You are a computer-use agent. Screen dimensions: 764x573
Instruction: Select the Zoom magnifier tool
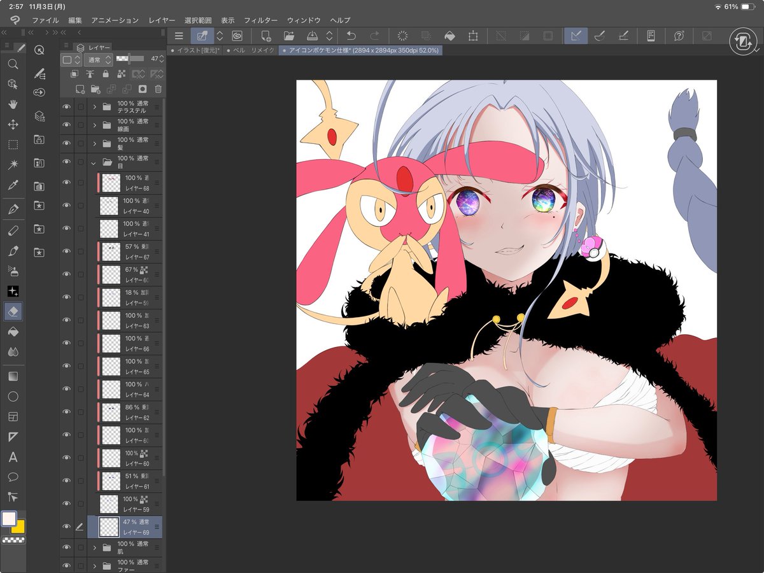pos(13,64)
